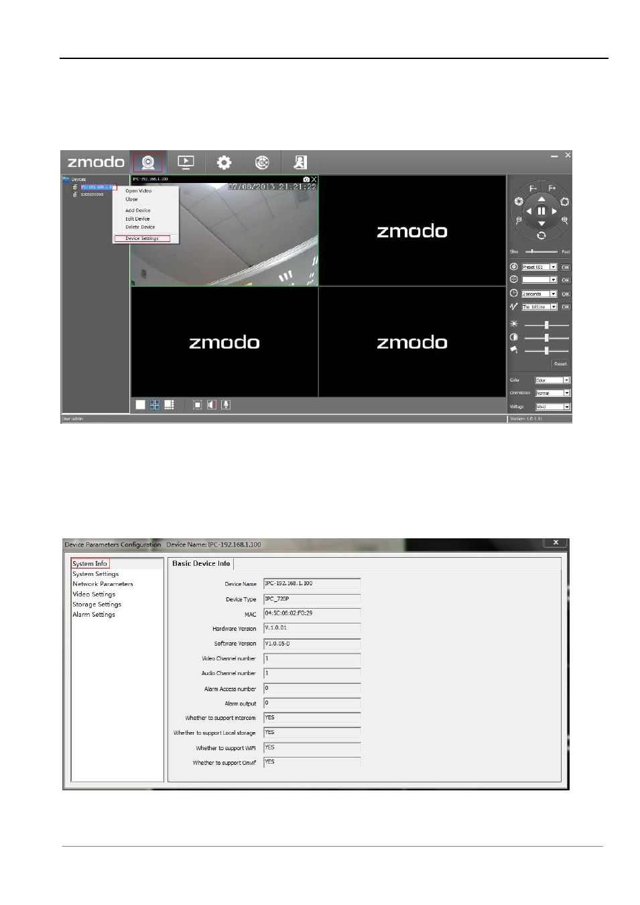
Task: Click the Reset button
Action: pyautogui.click(x=560, y=364)
